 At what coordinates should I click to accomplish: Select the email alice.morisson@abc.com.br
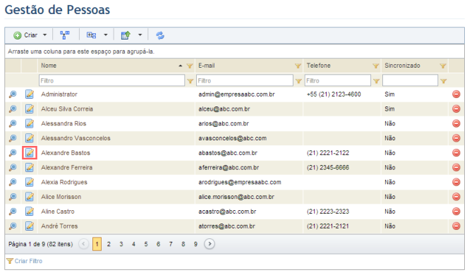pyautogui.click(x=236, y=197)
